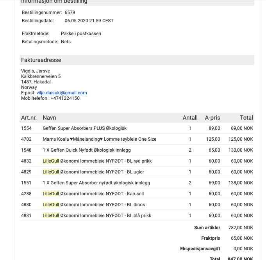Viewport: 266px width, 260px height.
Task: Select article number 4830
Action: (26, 205)
